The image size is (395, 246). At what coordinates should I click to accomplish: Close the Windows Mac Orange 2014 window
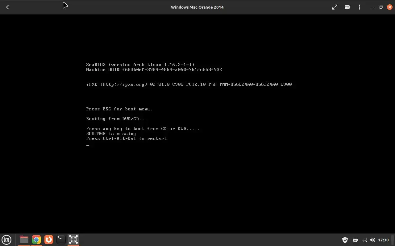tap(389, 7)
